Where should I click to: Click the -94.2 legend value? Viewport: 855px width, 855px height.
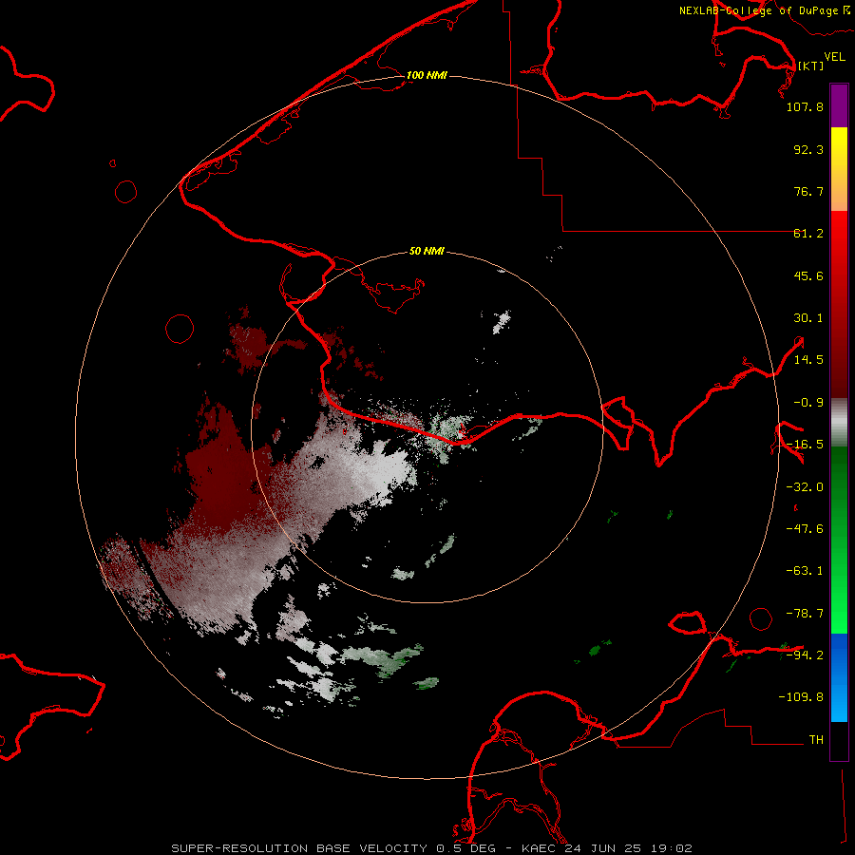[x=805, y=655]
